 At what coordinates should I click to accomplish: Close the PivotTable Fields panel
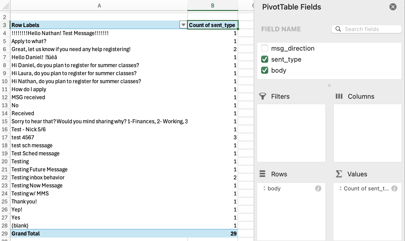click(393, 7)
